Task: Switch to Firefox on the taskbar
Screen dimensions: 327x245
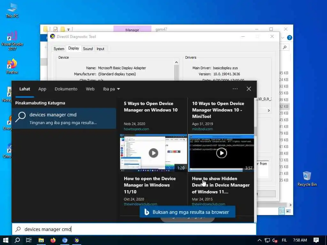Action: (x=53, y=240)
